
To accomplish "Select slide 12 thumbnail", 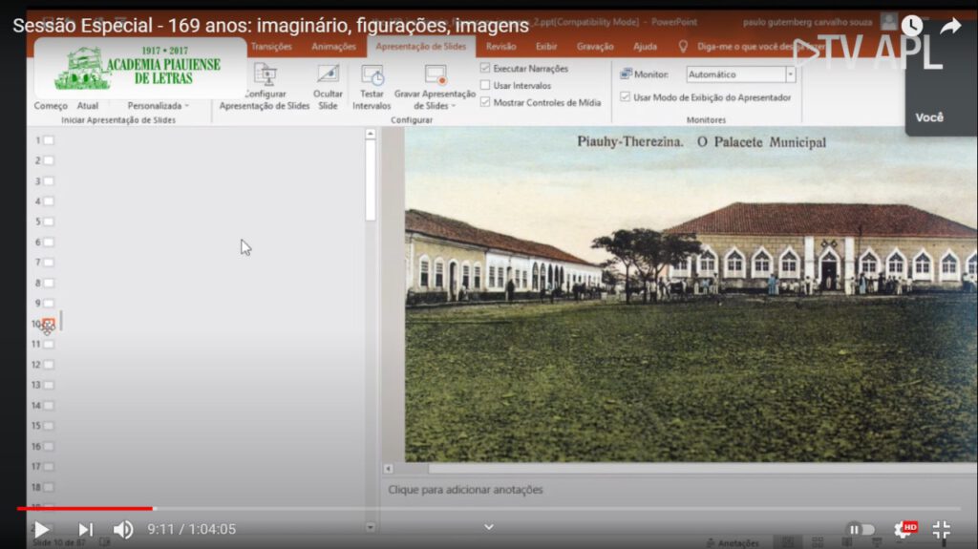I will pos(49,365).
